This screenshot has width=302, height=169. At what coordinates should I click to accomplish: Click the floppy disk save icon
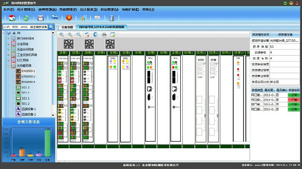pyautogui.click(x=40, y=18)
